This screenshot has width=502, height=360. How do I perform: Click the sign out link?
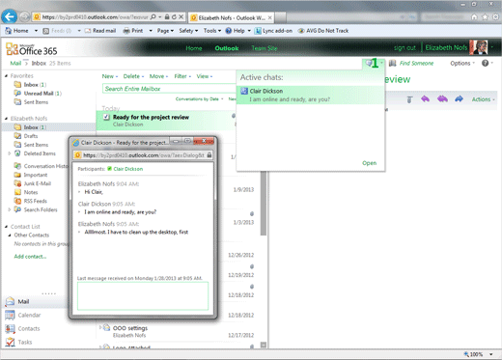pos(404,48)
